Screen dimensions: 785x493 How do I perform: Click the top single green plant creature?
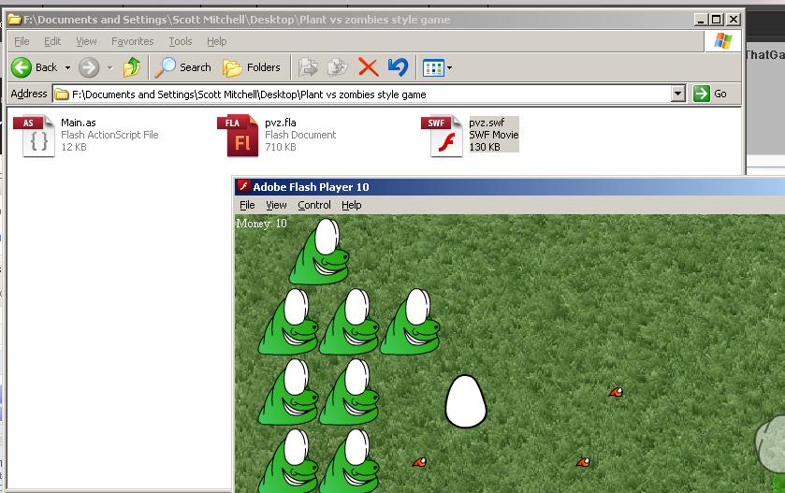pyautogui.click(x=320, y=252)
